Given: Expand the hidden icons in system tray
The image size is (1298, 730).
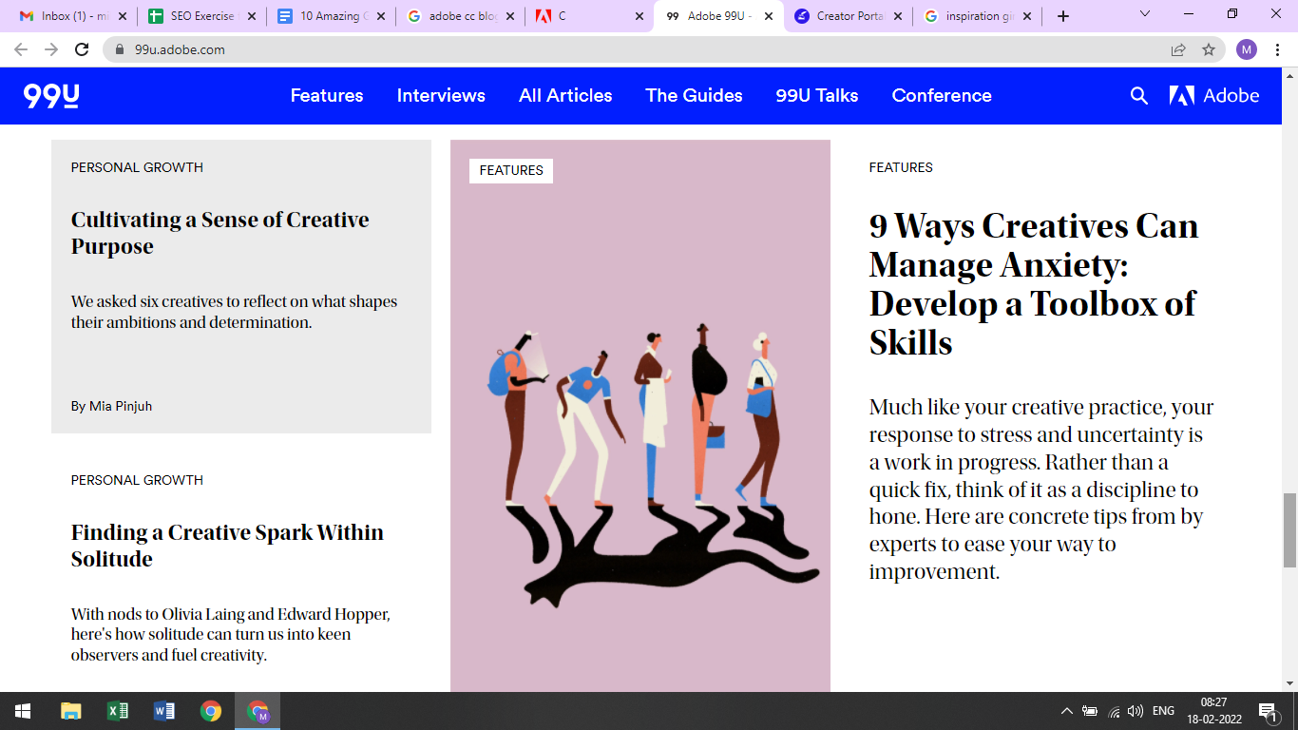Looking at the screenshot, I should 1066,710.
